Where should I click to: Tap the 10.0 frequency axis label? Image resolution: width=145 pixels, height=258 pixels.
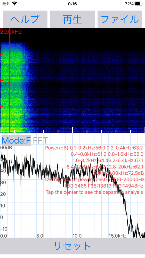point(5,84)
